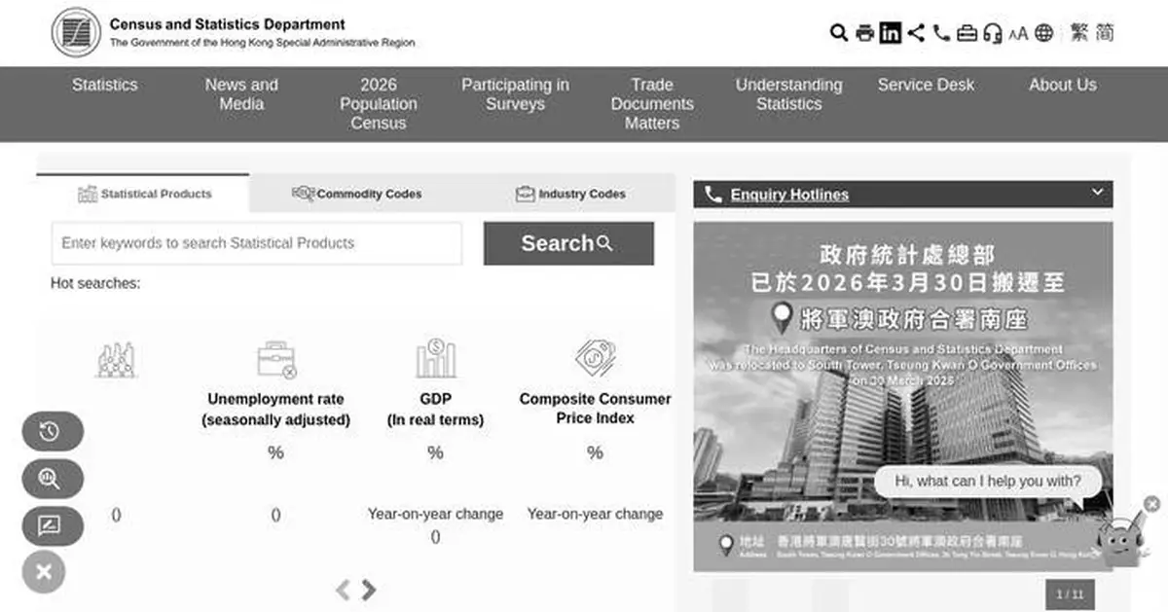Open chat bubble 'Hi, what can I help you with?'
Viewport: 1168px width, 612px height.
(988, 481)
